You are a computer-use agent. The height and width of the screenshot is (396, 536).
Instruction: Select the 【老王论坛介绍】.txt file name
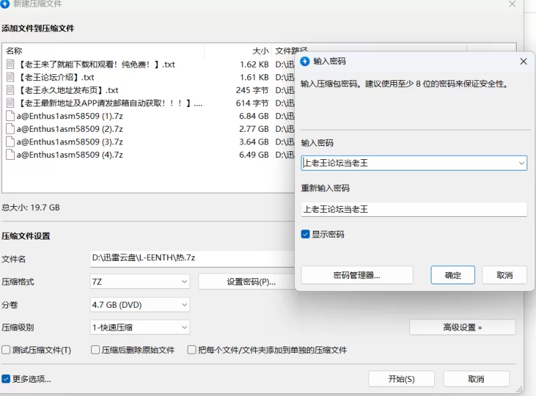(x=56, y=77)
